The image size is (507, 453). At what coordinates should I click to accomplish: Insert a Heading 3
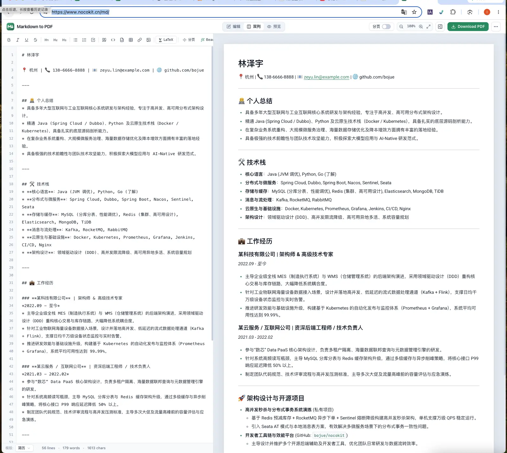click(64, 40)
